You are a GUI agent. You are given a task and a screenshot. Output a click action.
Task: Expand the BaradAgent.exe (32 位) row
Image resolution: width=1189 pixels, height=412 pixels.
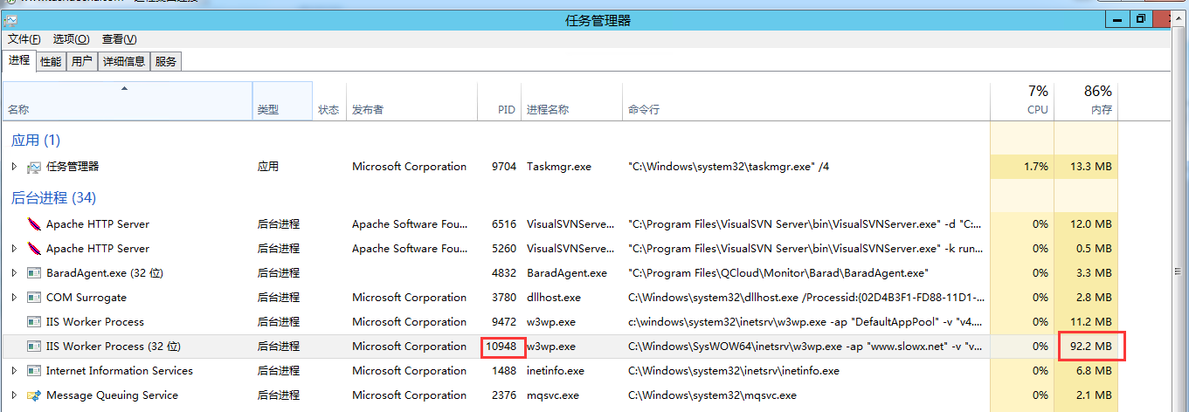[14, 273]
